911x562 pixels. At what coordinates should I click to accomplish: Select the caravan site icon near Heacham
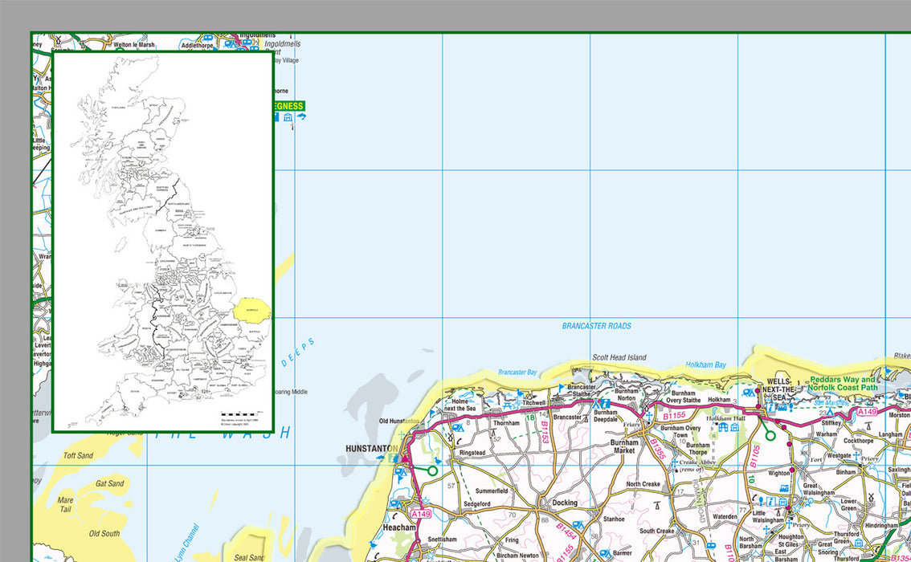[x=394, y=503]
